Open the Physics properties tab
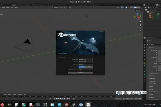Screen dimensions: 161x107 (x=145, y=71)
